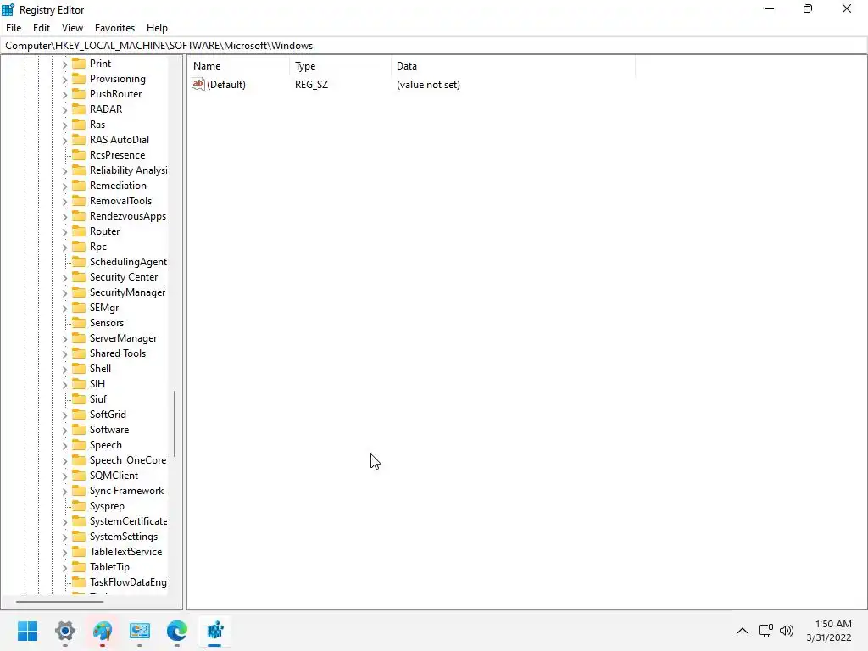The image size is (868, 651).
Task: Click the tree pane vertical scrollbar thumb
Action: 175,424
